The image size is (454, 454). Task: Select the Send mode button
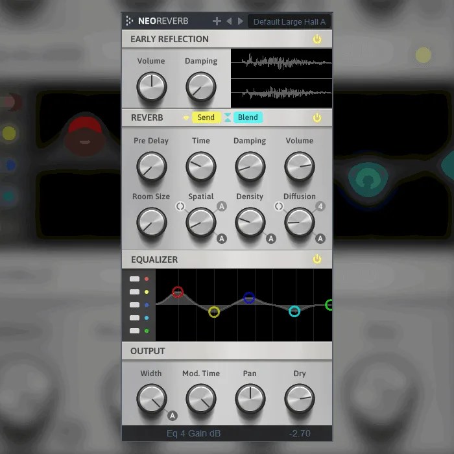(x=206, y=117)
